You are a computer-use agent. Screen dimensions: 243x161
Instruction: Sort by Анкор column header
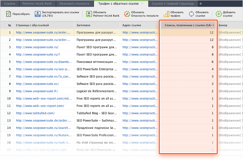(223, 26)
